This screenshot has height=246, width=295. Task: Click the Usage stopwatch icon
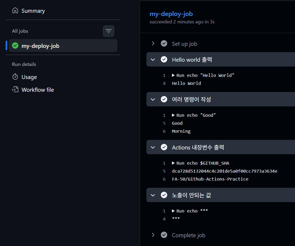pyautogui.click(x=15, y=77)
